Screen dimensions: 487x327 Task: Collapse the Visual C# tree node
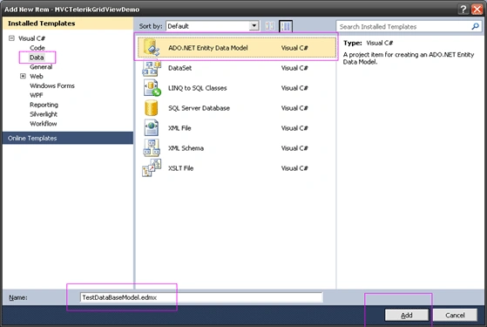click(11, 38)
